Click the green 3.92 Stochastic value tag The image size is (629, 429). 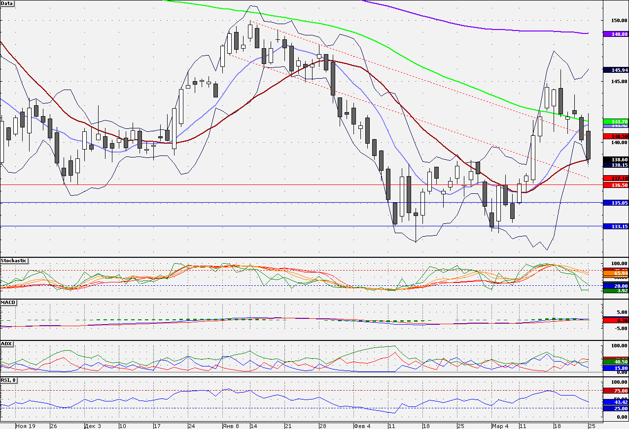tap(616, 291)
